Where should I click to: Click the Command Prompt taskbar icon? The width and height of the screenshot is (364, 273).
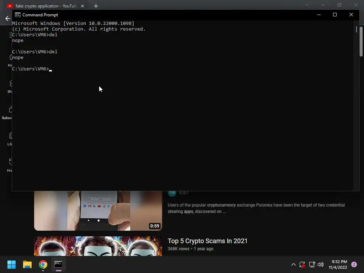58,264
